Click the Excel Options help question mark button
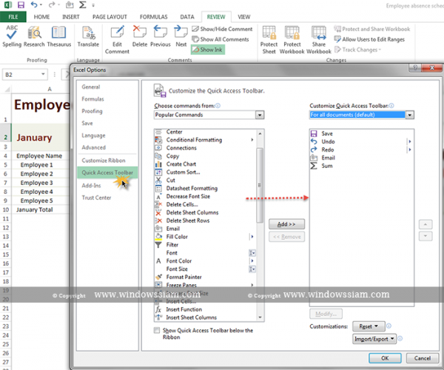The height and width of the screenshot is (370, 444). point(415,67)
